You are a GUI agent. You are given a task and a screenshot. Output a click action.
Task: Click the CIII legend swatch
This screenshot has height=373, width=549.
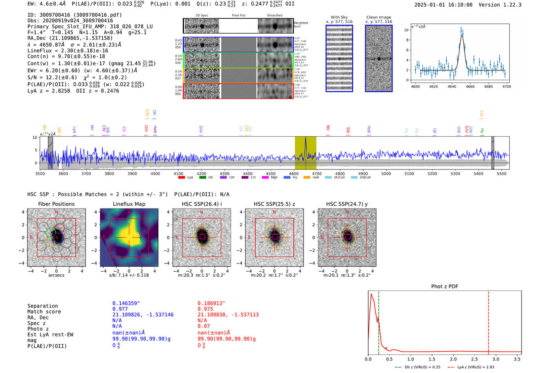click(x=245, y=177)
